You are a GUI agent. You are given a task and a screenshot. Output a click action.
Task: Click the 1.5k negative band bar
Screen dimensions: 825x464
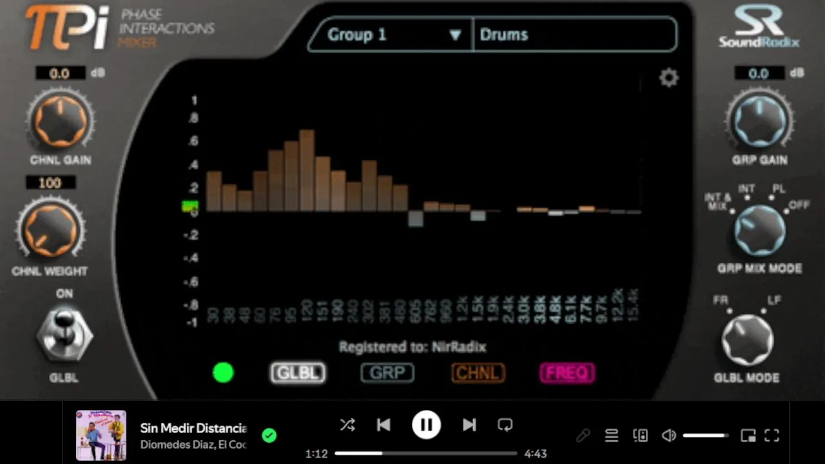478,216
